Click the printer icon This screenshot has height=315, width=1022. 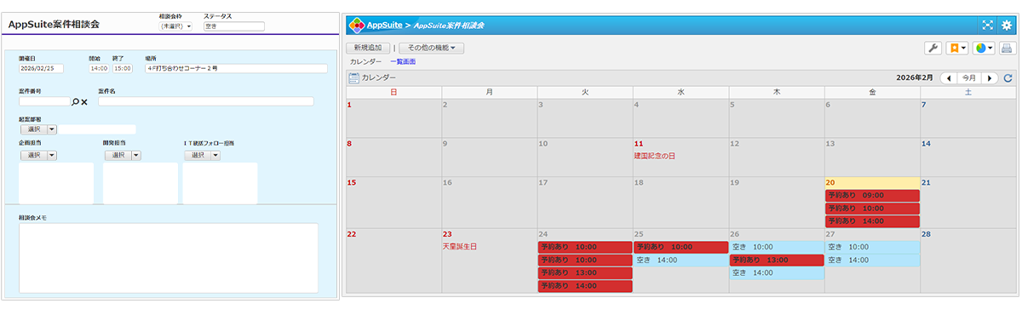click(1007, 49)
